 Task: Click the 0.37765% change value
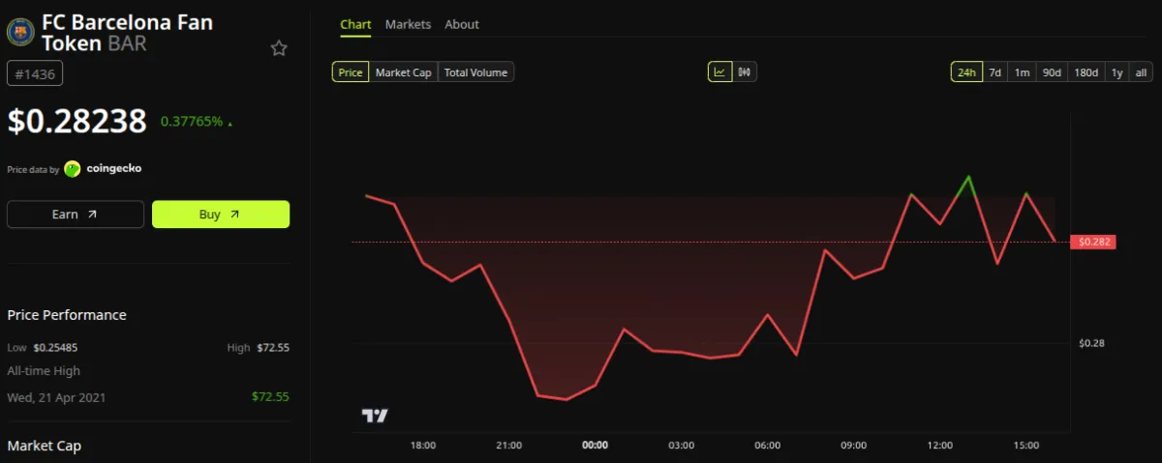point(192,121)
